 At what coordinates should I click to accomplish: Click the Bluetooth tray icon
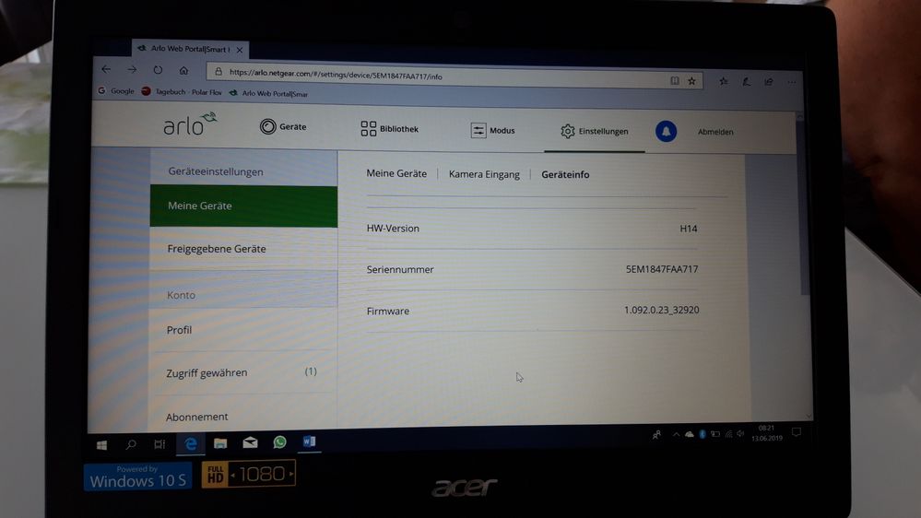tap(703, 434)
